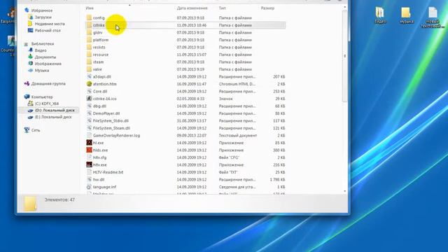Select the atention.htm Chromium icon
Viewport: 448px width, 252px height.
click(89, 84)
